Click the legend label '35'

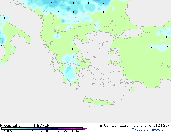coord(65,131)
